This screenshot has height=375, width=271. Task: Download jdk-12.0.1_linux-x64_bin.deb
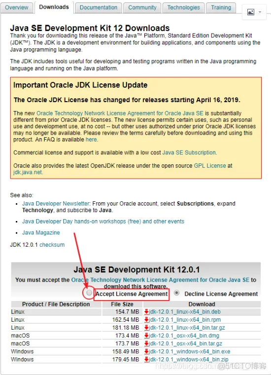185,312
